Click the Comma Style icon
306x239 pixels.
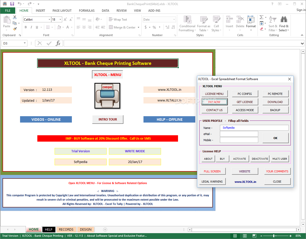click(160, 27)
